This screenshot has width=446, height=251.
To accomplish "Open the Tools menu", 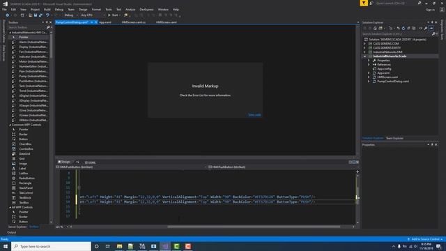I will (x=109, y=10).
